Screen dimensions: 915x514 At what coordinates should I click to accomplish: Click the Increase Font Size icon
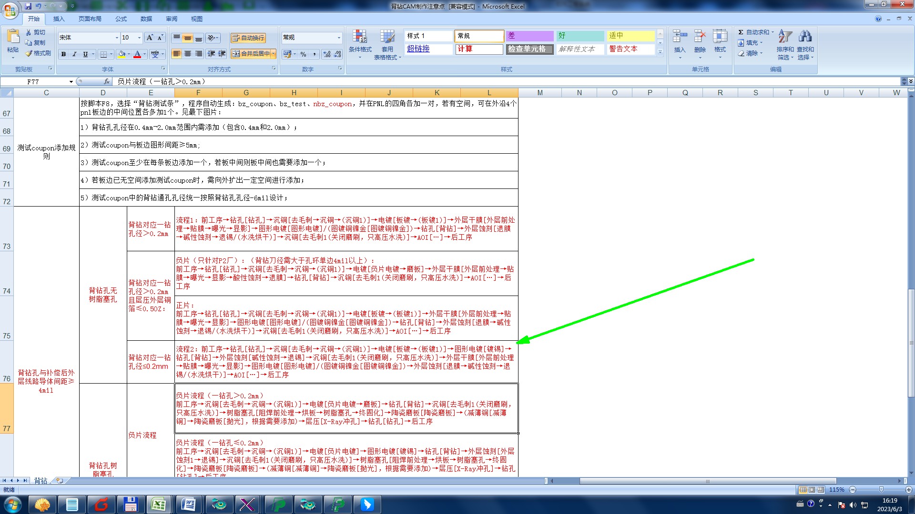[x=150, y=38]
